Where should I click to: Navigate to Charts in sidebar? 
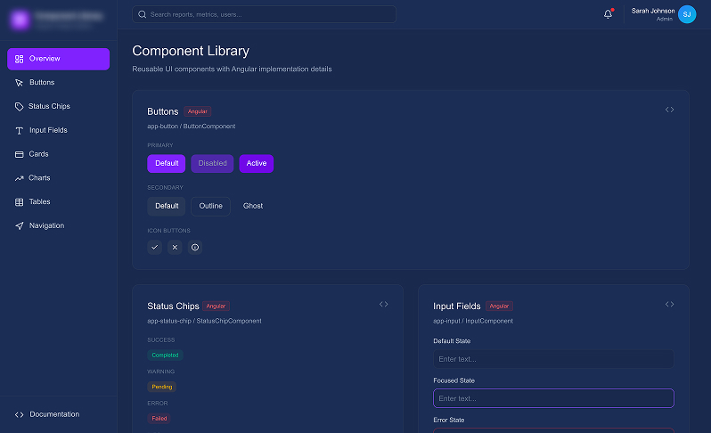click(x=39, y=178)
